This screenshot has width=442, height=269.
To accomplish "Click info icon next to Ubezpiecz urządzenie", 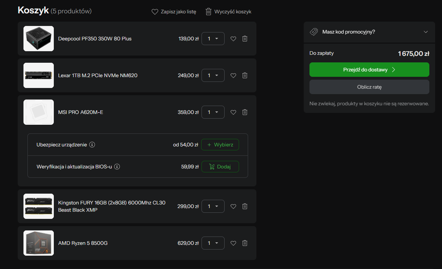I will click(x=92, y=145).
